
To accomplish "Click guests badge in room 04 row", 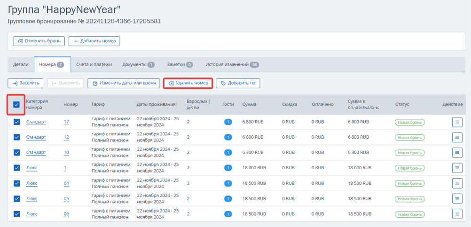I will 228,183.
